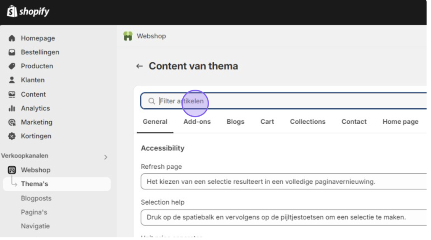Click the Kortingen discount badge icon
The image size is (431, 240).
tap(12, 136)
